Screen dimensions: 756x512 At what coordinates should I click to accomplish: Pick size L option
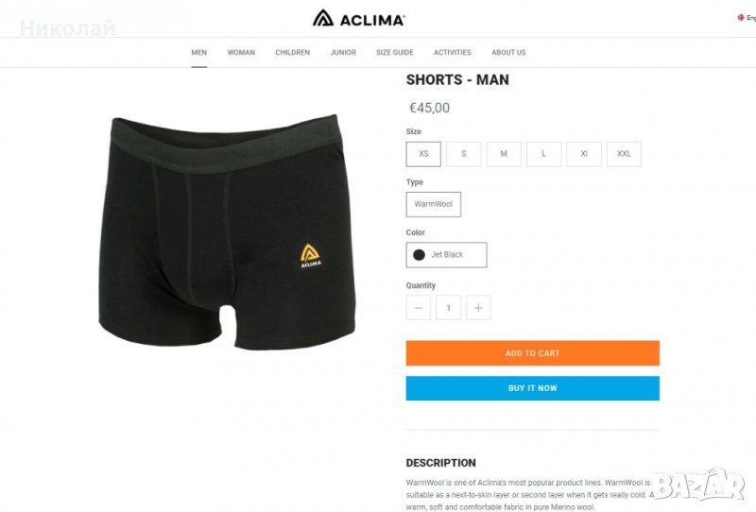(x=543, y=154)
